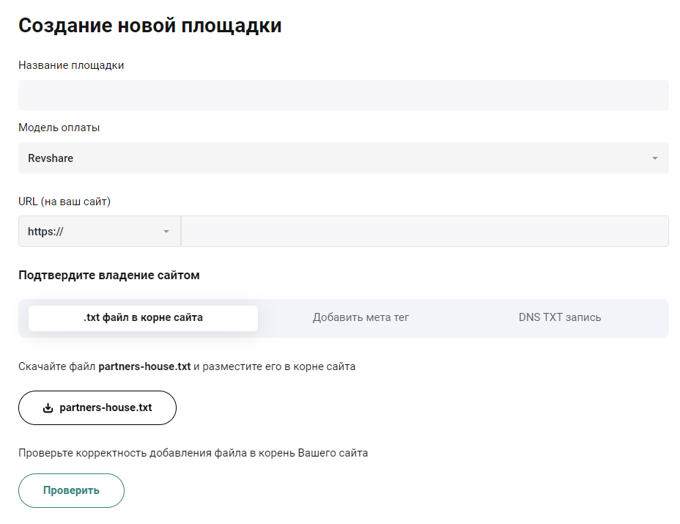This screenshot has width=680, height=524.
Task: Click the Название площадки input field
Action: click(x=342, y=95)
